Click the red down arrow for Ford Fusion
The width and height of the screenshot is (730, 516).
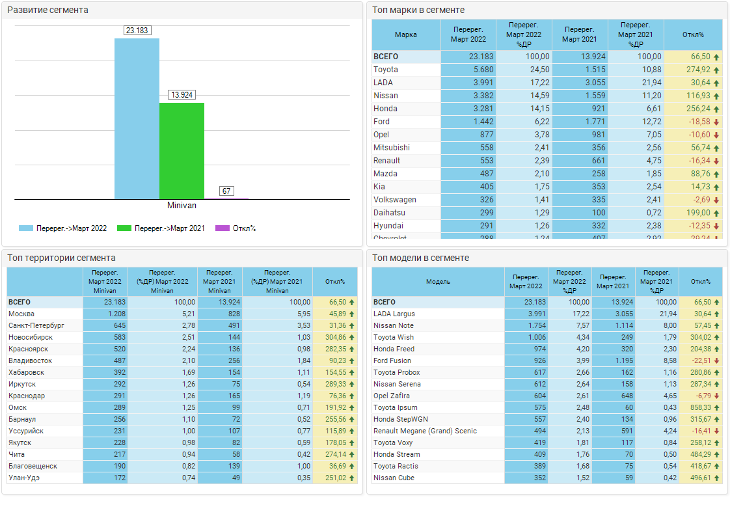click(x=716, y=361)
